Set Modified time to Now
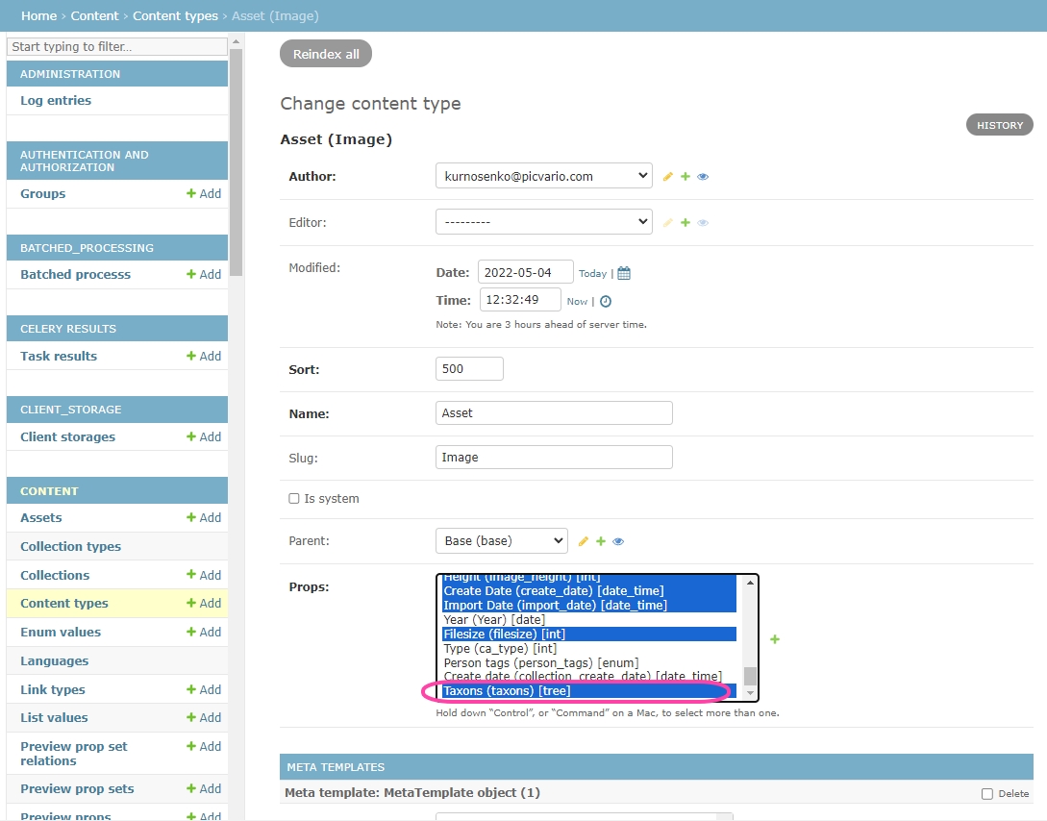This screenshot has width=1047, height=821. coord(577,302)
